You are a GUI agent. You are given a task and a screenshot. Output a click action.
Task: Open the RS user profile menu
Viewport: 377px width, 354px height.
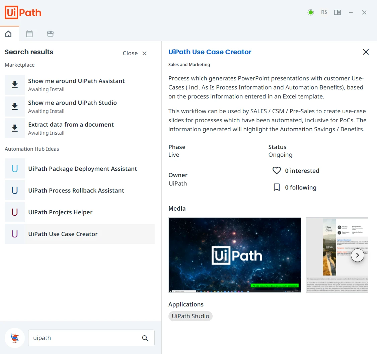(324, 12)
